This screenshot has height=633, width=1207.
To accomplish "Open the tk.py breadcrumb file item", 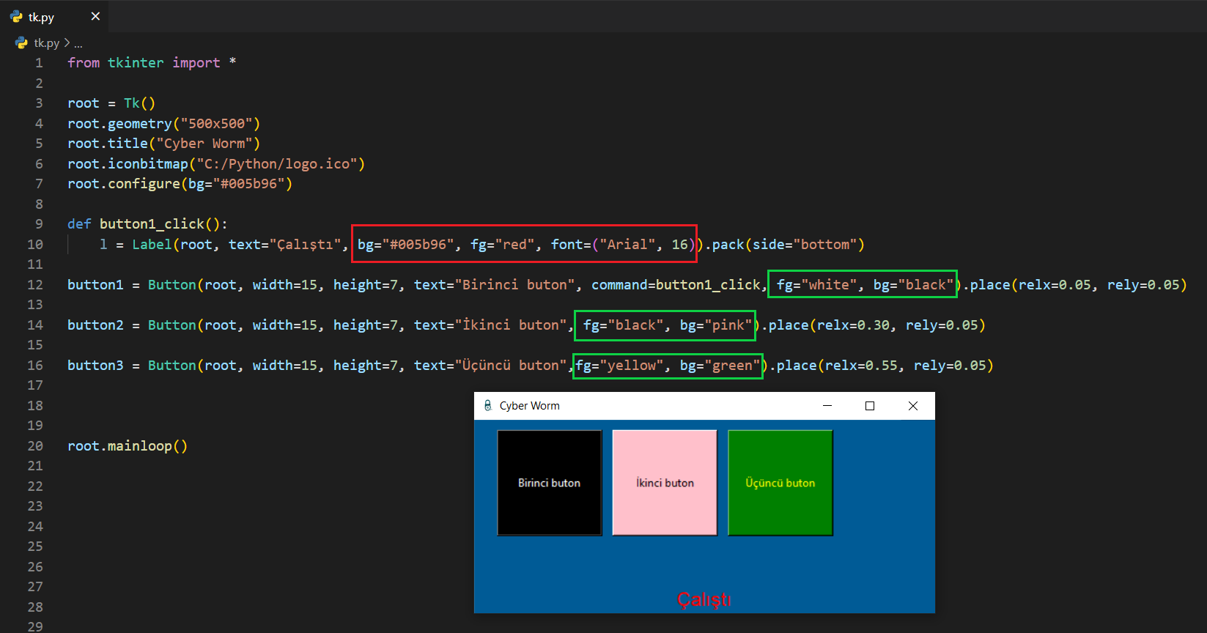I will [46, 43].
